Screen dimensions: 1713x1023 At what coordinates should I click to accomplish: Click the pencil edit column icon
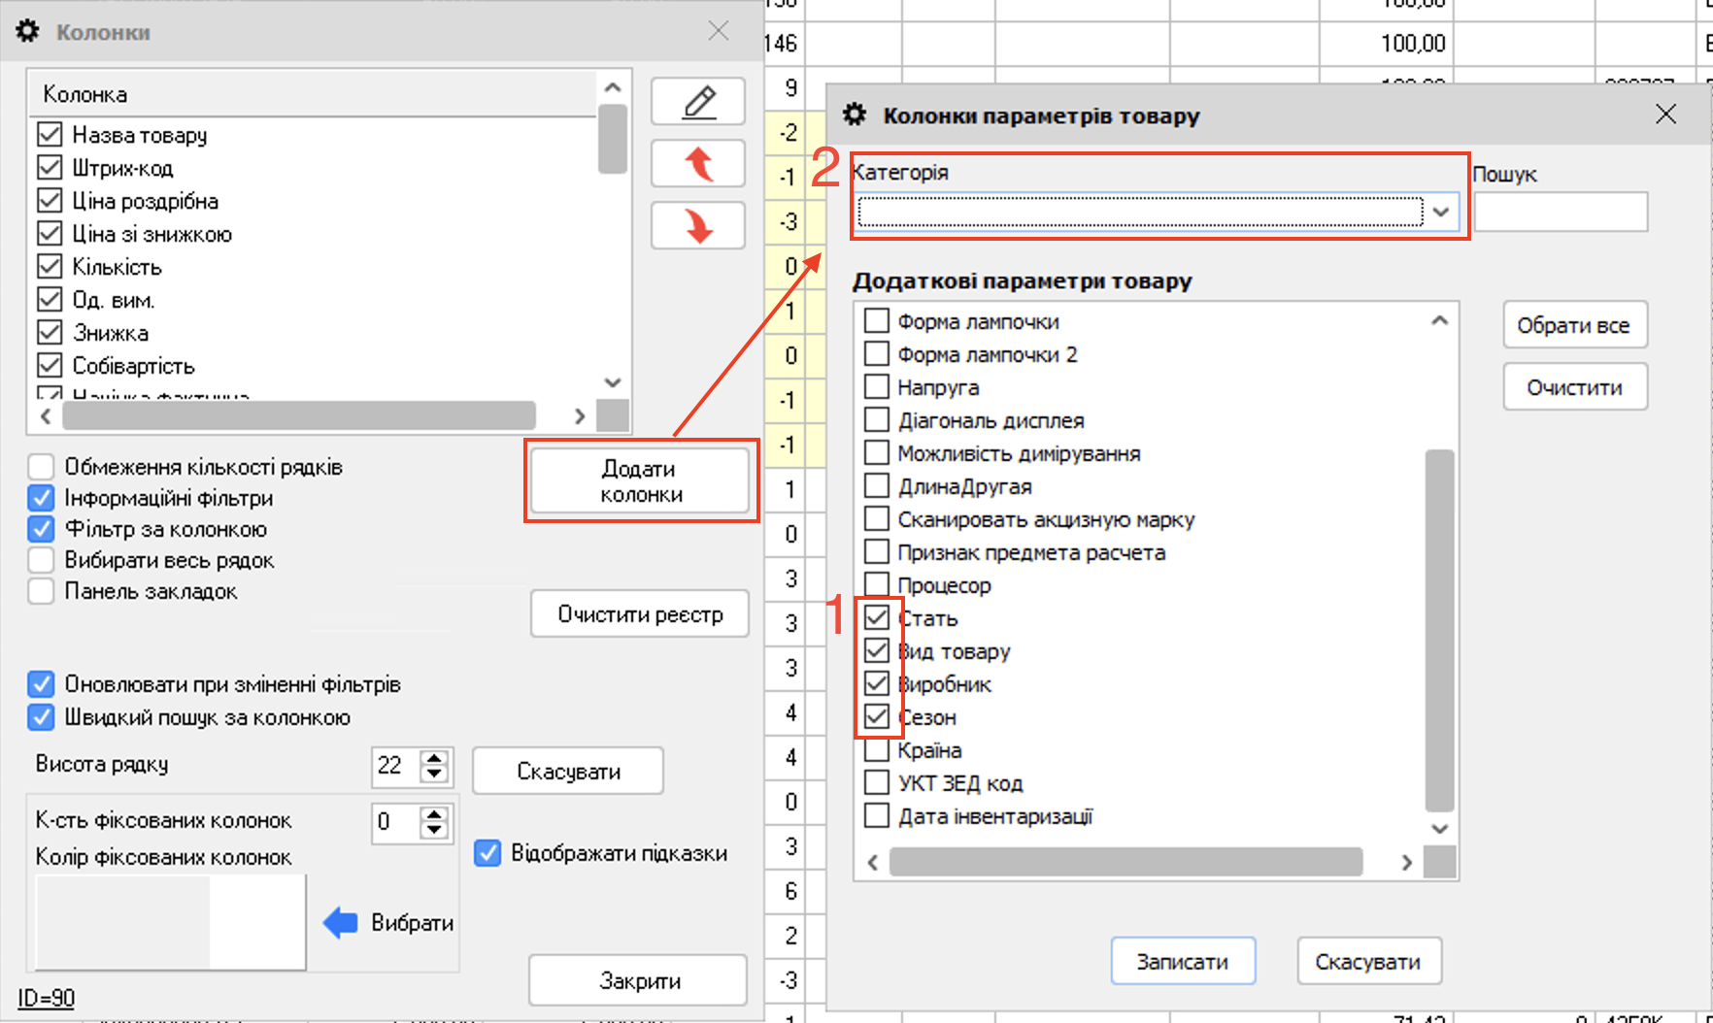697,102
